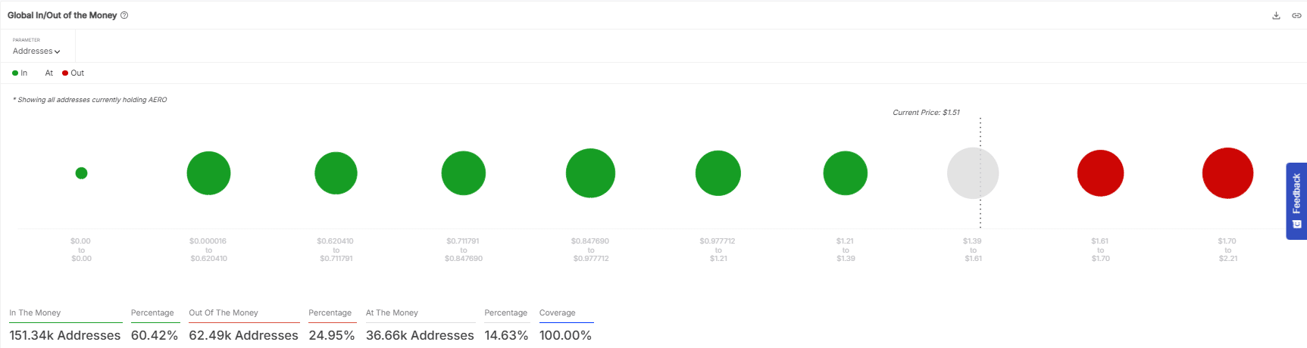Select the small green bubble at $0.00
This screenshot has height=348, width=1307.
point(81,173)
